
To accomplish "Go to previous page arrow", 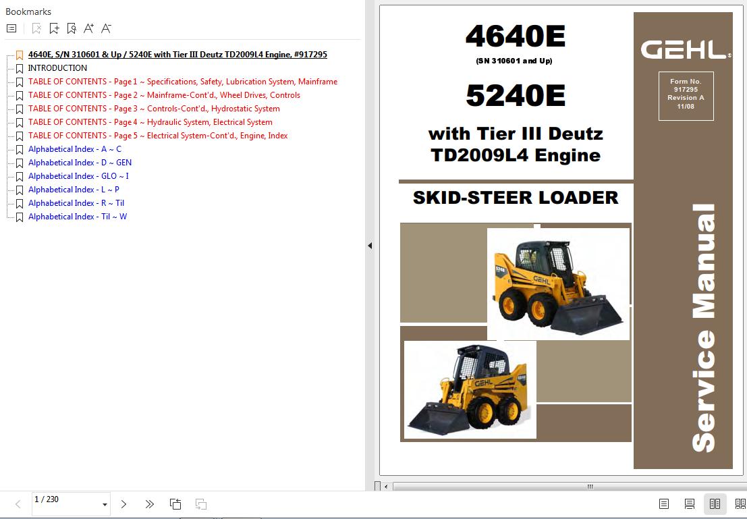I will click(18, 504).
